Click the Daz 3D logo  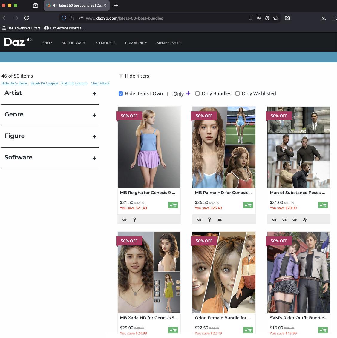(x=18, y=42)
